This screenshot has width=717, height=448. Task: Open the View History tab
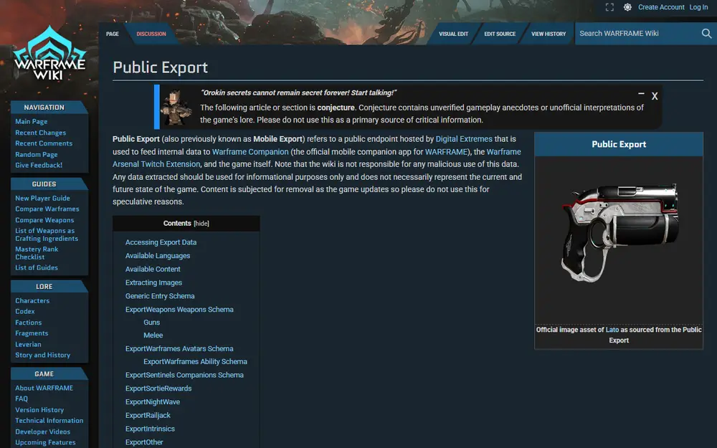tap(549, 34)
